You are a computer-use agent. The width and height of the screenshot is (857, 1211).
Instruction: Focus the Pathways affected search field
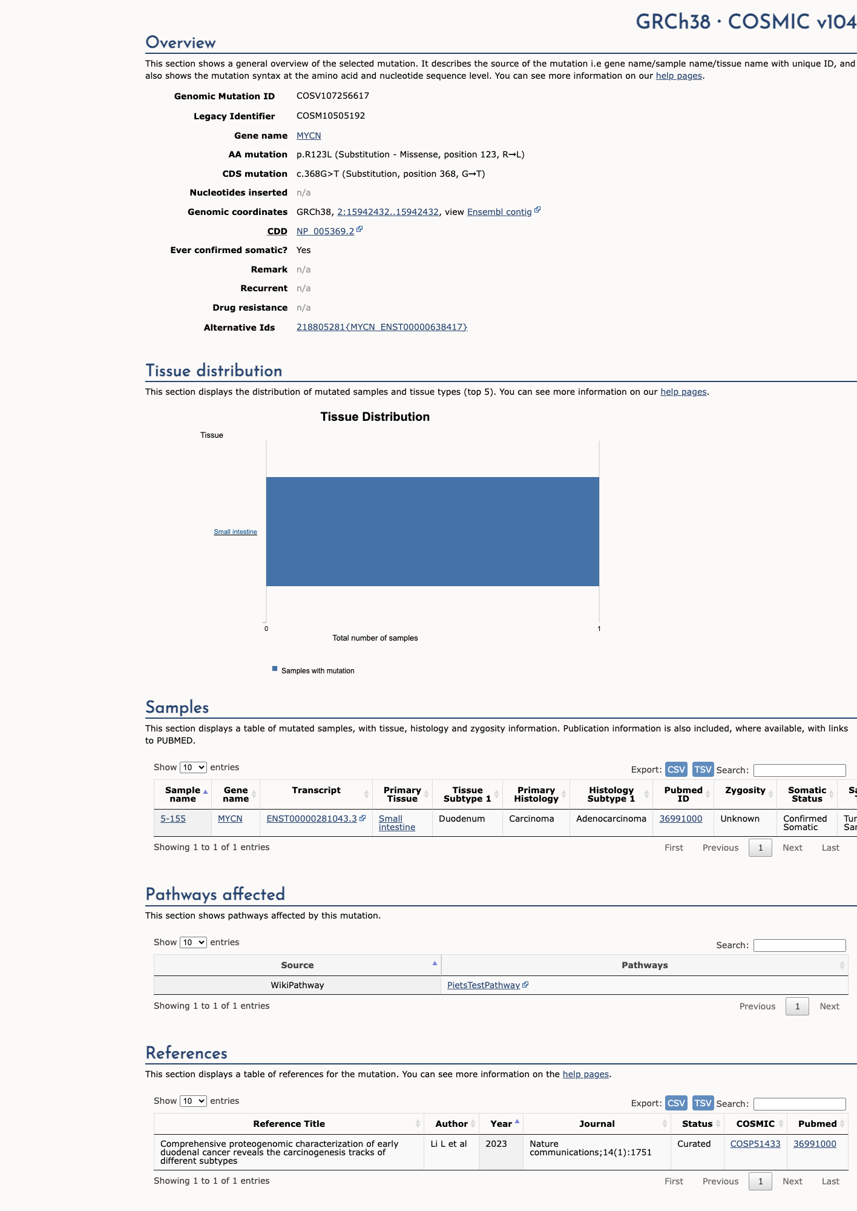pyautogui.click(x=800, y=945)
